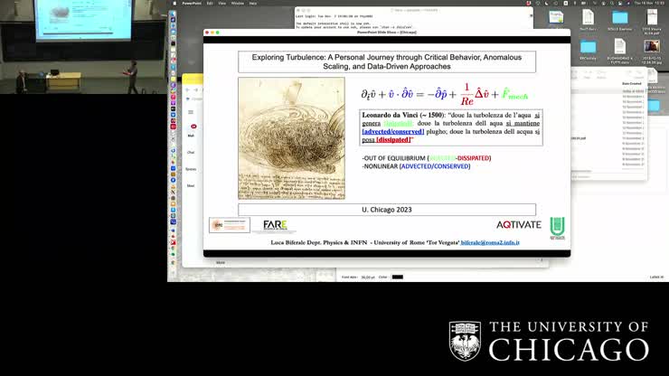This screenshot has width=669, height=376.
Task: Click the AQTIVATE logo on slide
Action: (516, 225)
